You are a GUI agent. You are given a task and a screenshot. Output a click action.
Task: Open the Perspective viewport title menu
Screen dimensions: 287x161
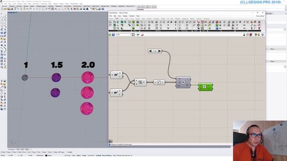pyautogui.click(x=13, y=13)
